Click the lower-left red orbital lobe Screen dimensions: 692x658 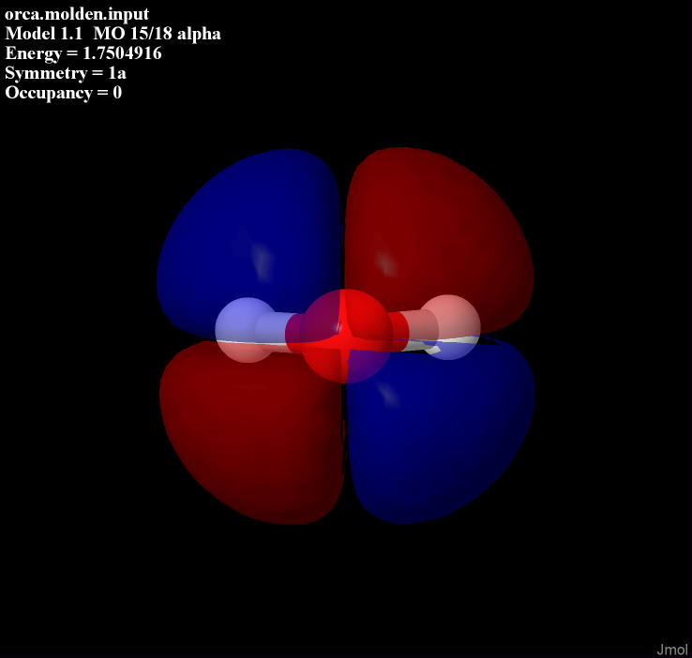click(x=252, y=432)
